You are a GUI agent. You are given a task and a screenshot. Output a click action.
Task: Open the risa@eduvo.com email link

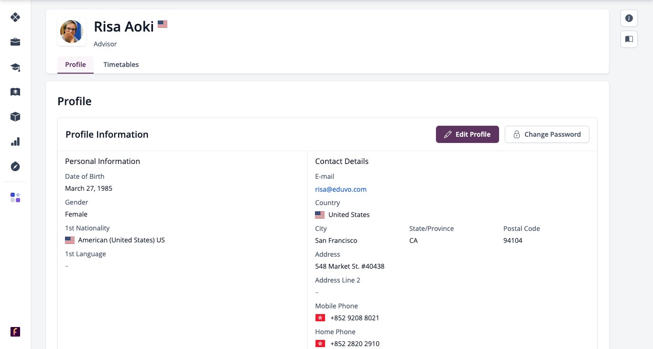pos(341,189)
